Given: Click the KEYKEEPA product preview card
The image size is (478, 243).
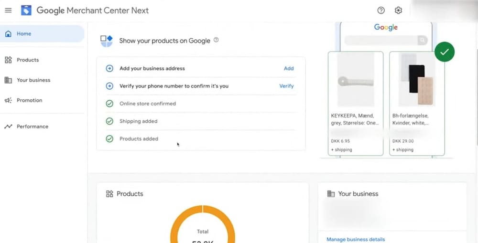Looking at the screenshot, I should click(x=355, y=103).
